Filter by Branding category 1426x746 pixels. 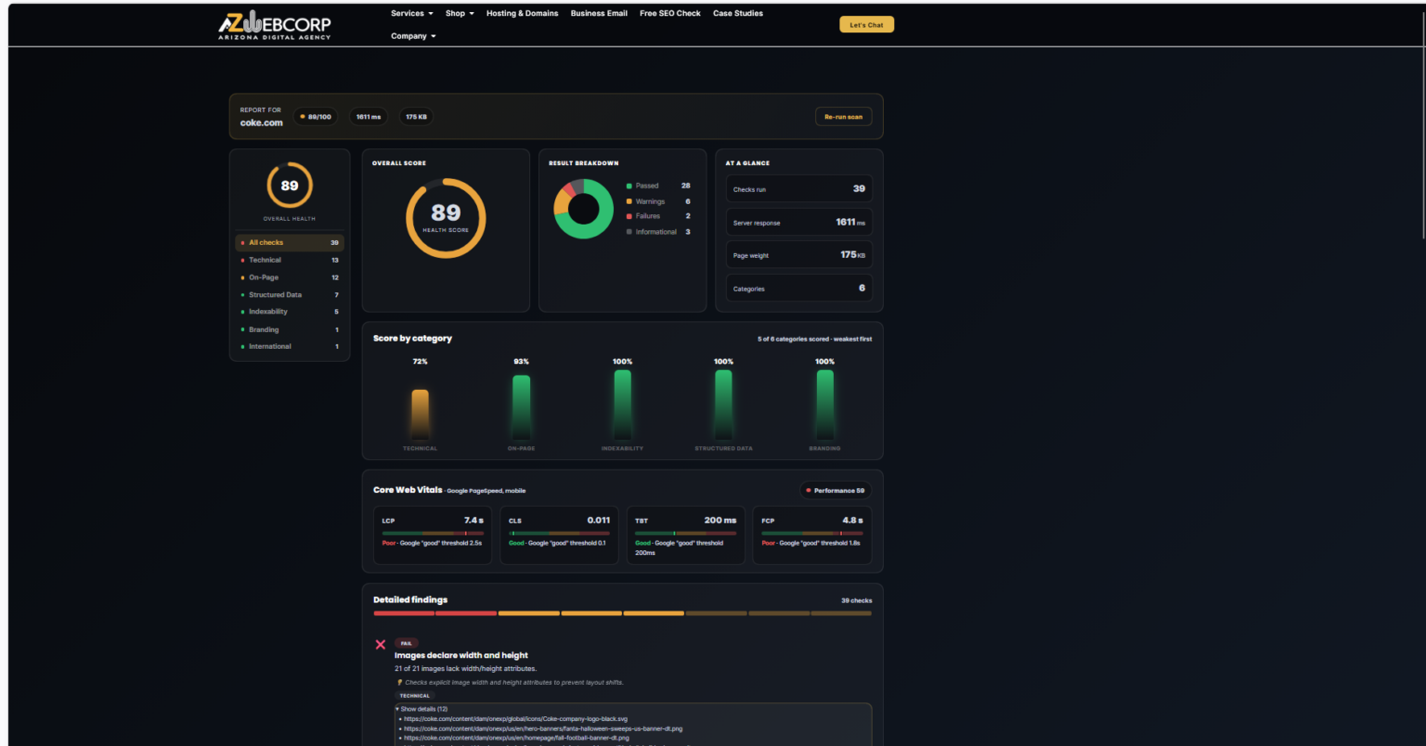point(290,329)
